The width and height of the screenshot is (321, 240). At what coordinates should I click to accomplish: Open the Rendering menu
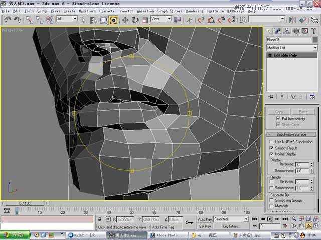[194, 11]
